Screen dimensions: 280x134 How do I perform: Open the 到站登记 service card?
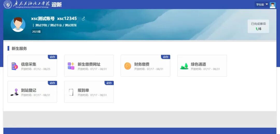click(x=32, y=92)
